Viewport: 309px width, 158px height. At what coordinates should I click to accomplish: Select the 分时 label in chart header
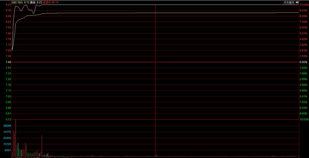point(14,2)
